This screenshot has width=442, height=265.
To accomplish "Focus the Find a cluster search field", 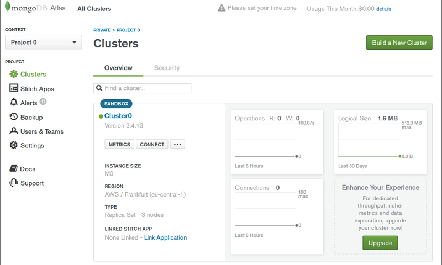I will 143,88.
